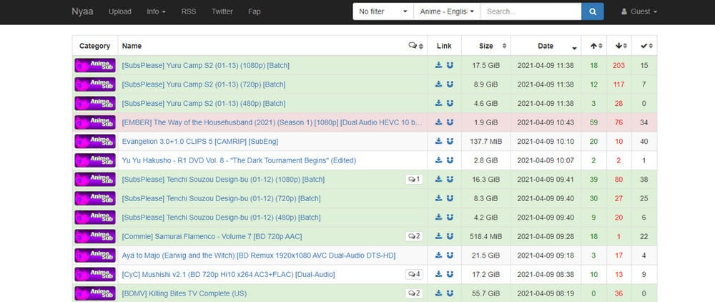Viewport: 715px width, 302px height.
Task: Open the No filter dropdown
Action: [384, 11]
